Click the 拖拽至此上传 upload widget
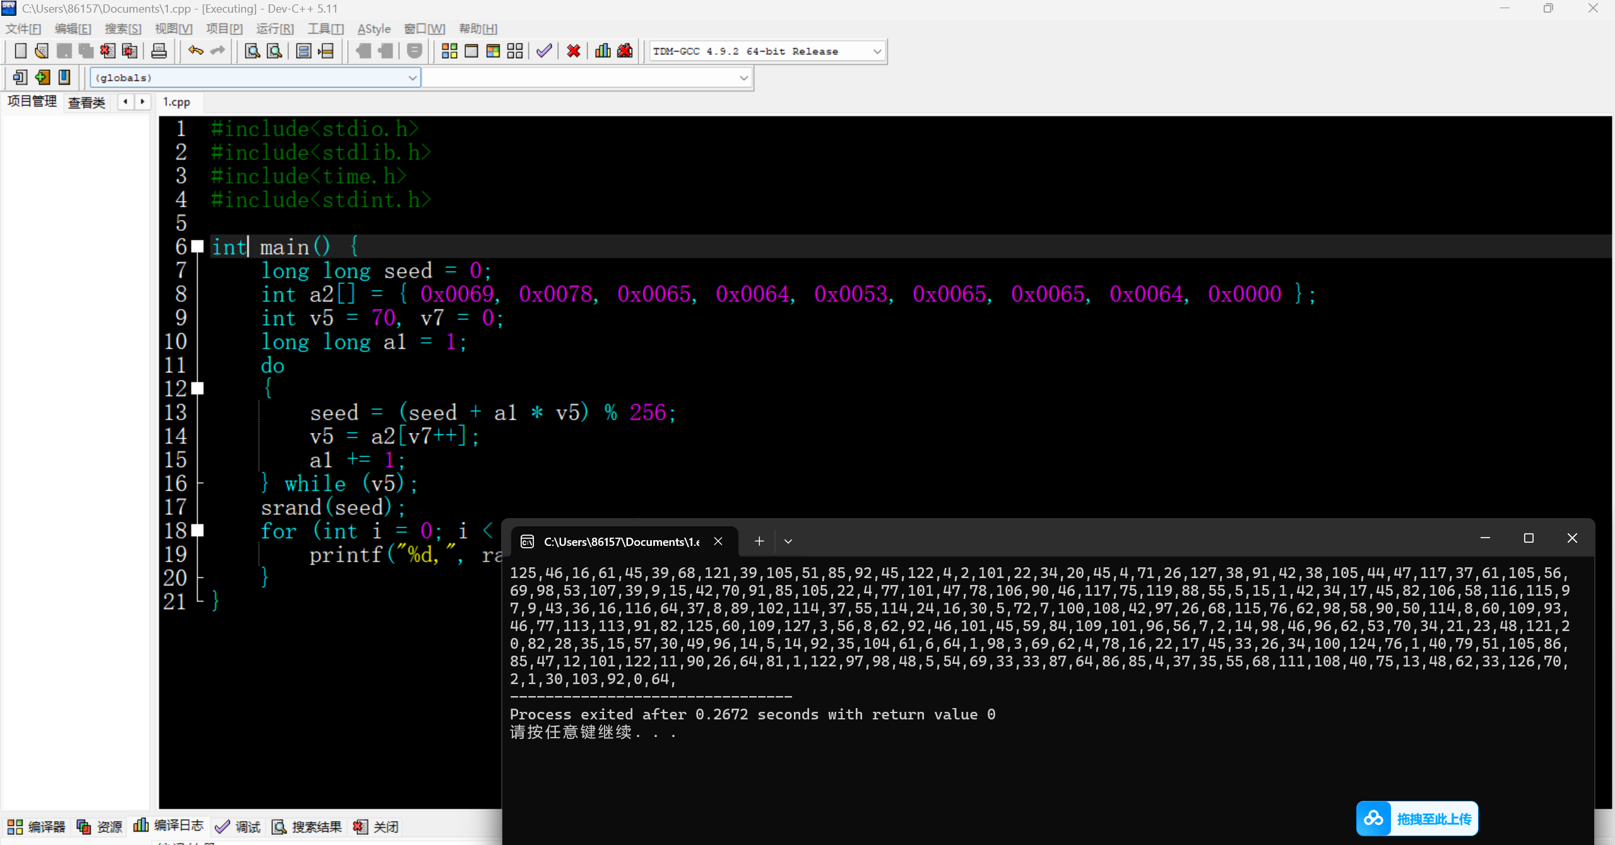 click(1417, 818)
